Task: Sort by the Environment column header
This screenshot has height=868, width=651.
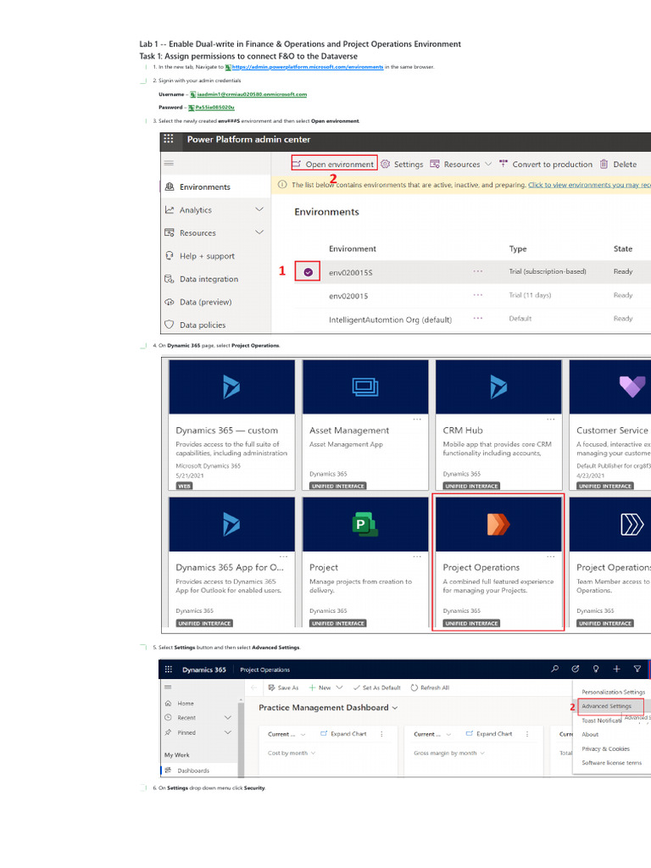Action: (353, 248)
